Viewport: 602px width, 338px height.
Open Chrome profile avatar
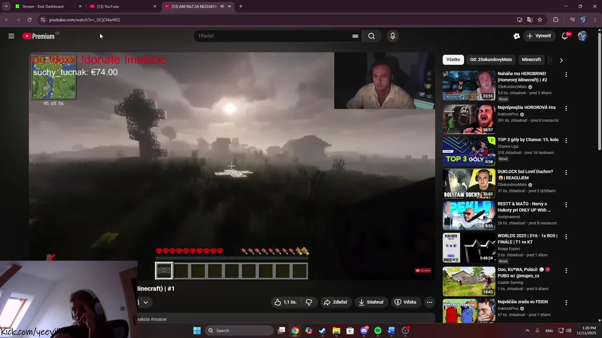coord(584,20)
